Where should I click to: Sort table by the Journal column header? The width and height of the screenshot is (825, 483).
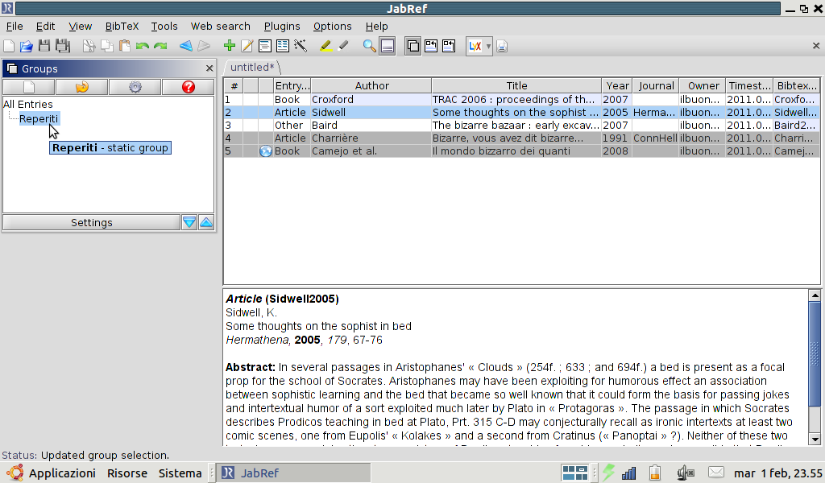point(656,85)
